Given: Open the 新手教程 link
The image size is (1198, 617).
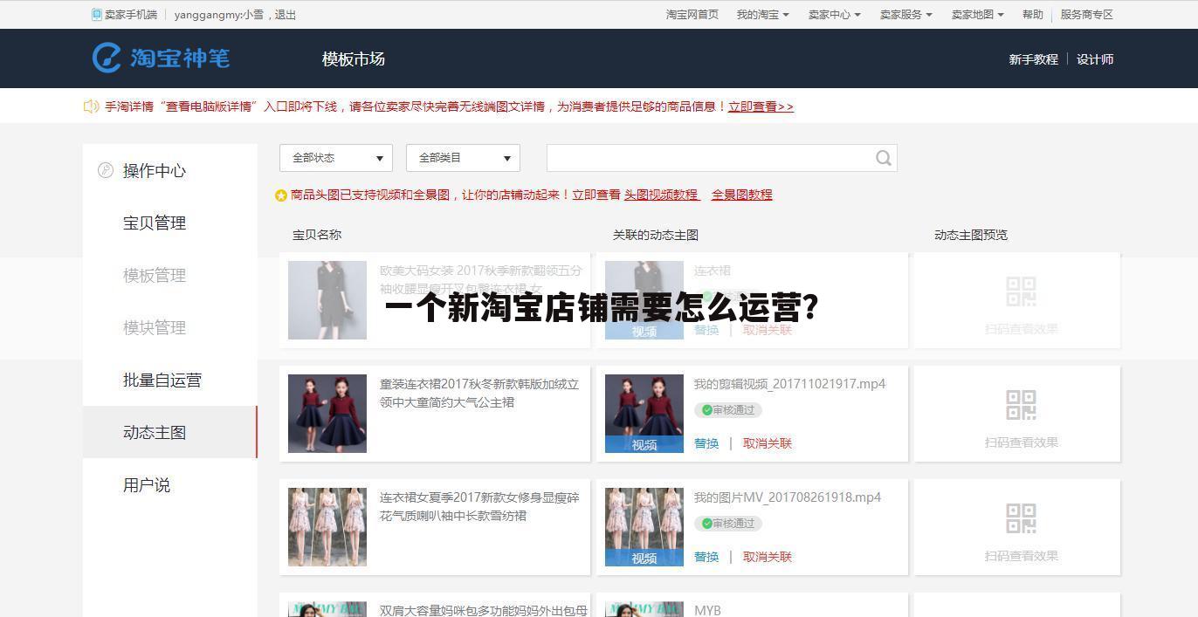Looking at the screenshot, I should pyautogui.click(x=1033, y=59).
